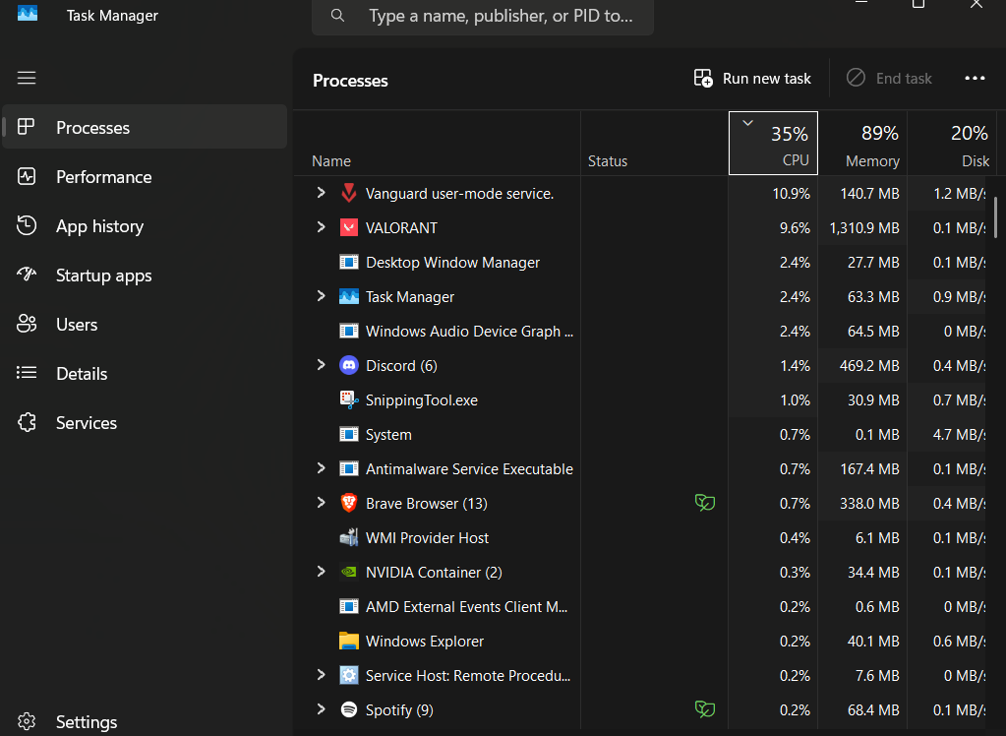
Task: Click the Windows Explorer folder icon
Action: [x=349, y=641]
